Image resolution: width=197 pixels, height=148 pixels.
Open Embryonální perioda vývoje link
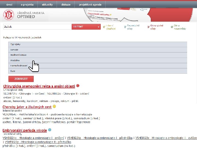(x=25, y=130)
